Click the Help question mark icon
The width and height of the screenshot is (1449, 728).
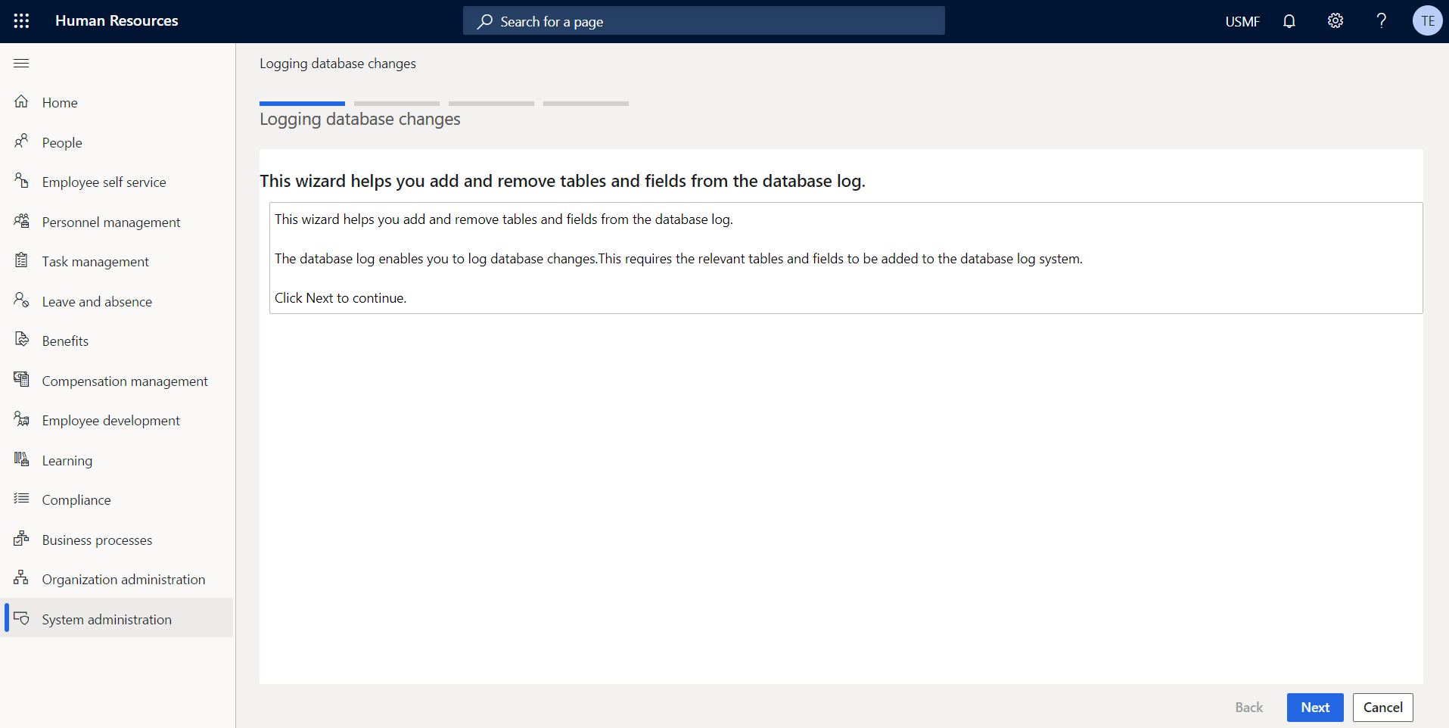[x=1382, y=20]
